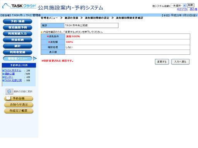Click the センター link
198x148 pixels.
(x=9, y=77)
